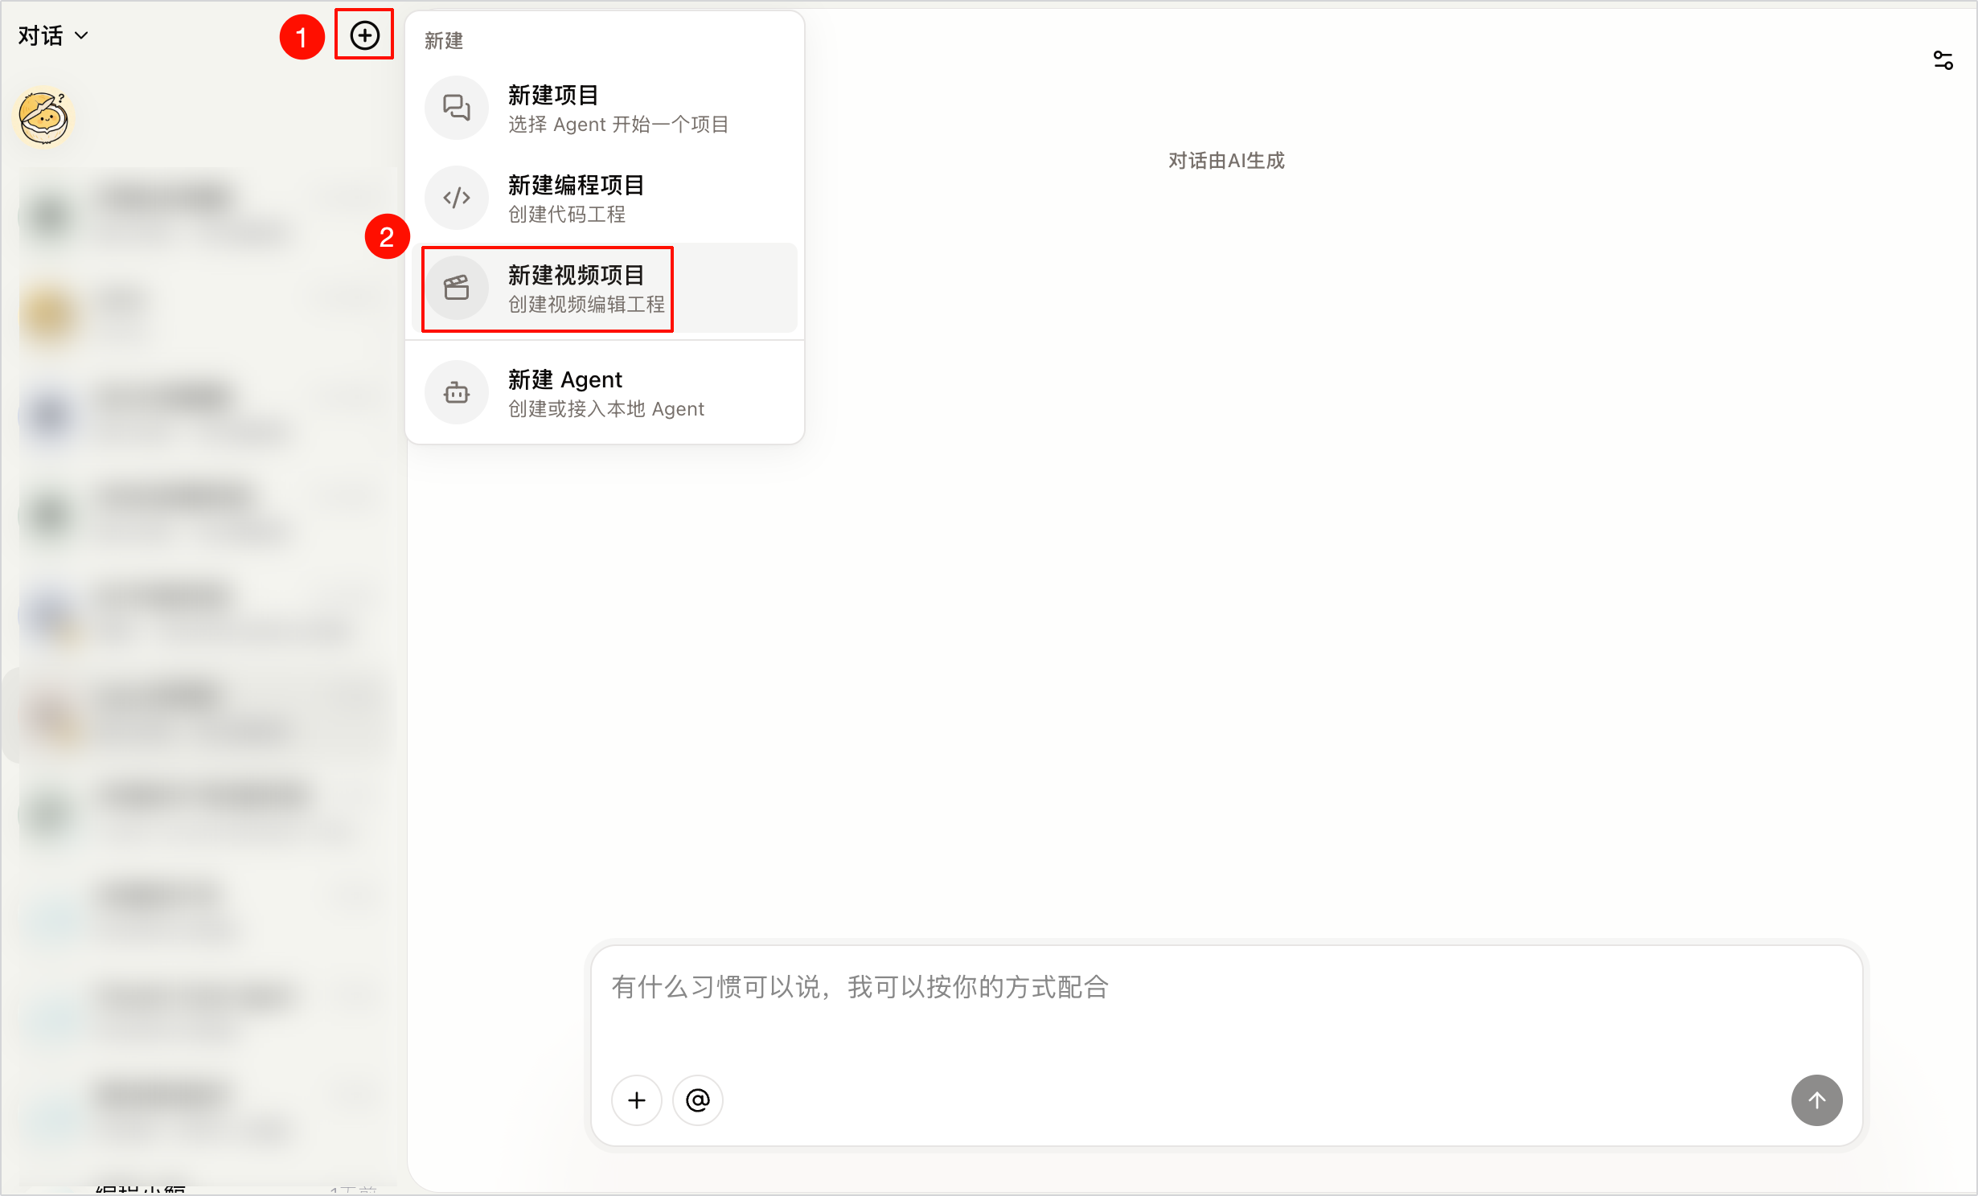The width and height of the screenshot is (1978, 1196).
Task: Open the settings sliders icon top right
Action: (x=1943, y=60)
